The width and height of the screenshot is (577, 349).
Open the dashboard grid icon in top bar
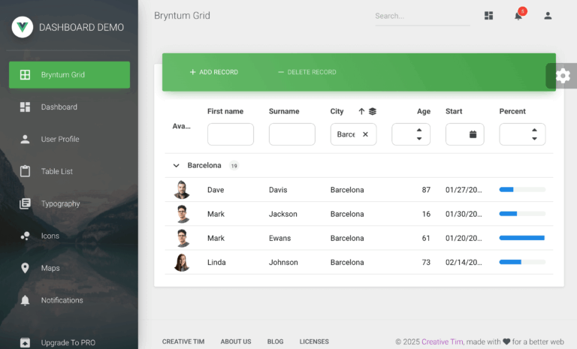[x=488, y=16]
